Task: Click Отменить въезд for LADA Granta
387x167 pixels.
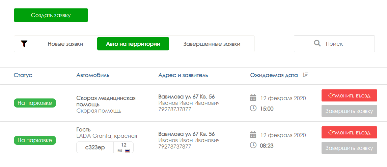Action: point(349,132)
